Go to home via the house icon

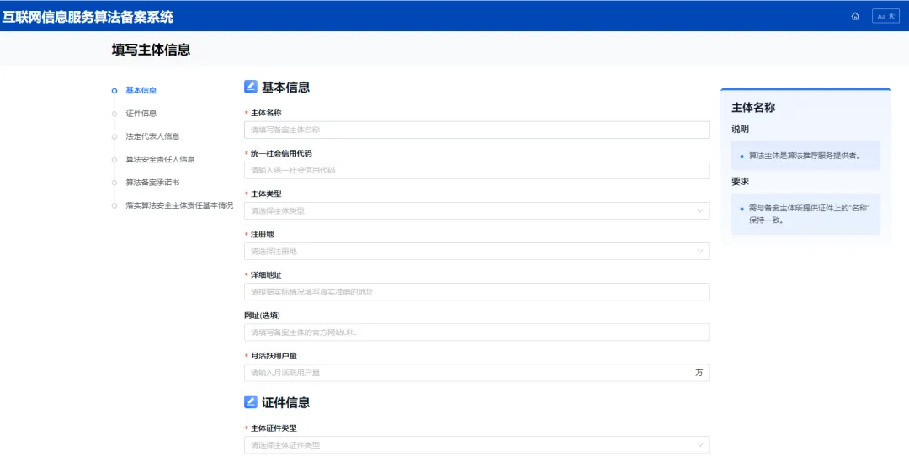click(855, 16)
